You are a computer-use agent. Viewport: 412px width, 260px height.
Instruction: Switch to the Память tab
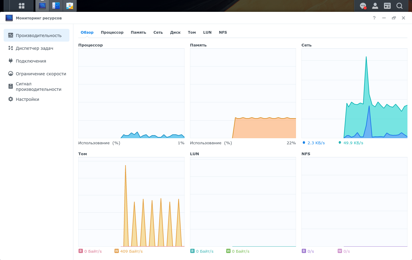point(139,32)
